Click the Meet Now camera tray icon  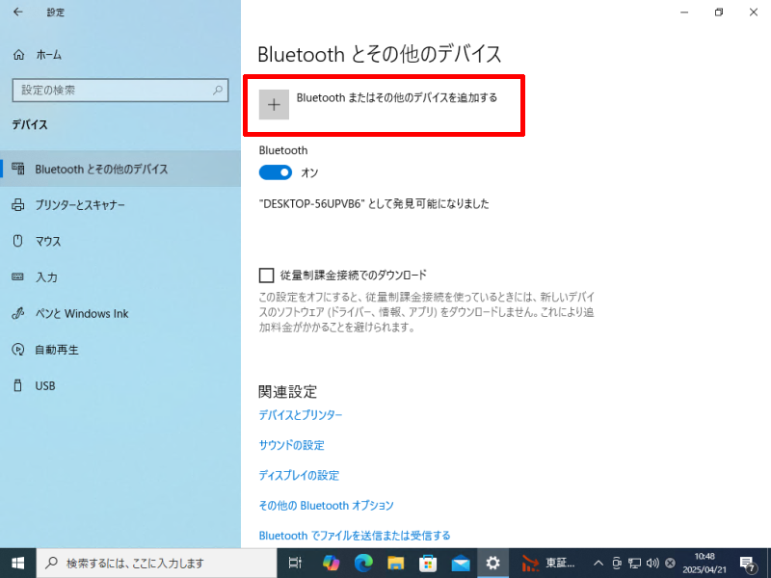[x=617, y=564]
